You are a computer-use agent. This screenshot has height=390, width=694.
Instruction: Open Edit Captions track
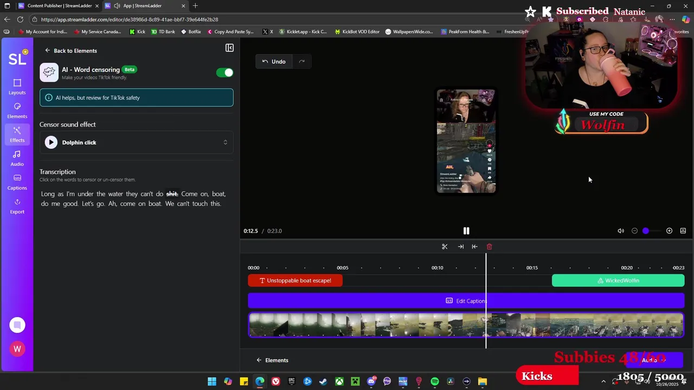point(466,301)
